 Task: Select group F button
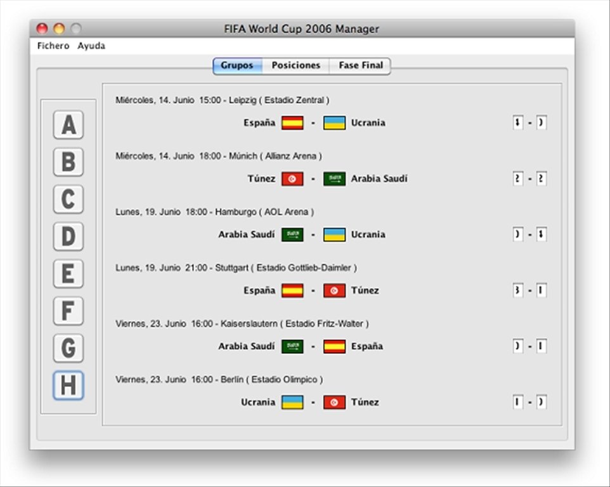pyautogui.click(x=68, y=311)
